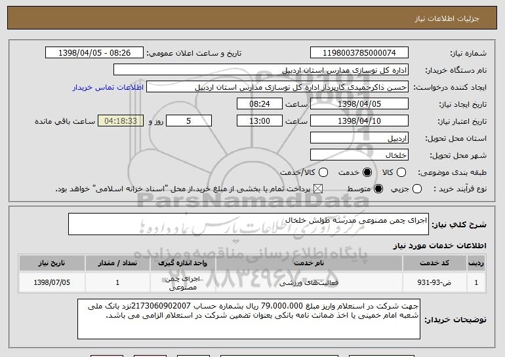Click the need number field 1198003785000074
The width and height of the screenshot is (505, 357).
tap(359, 53)
